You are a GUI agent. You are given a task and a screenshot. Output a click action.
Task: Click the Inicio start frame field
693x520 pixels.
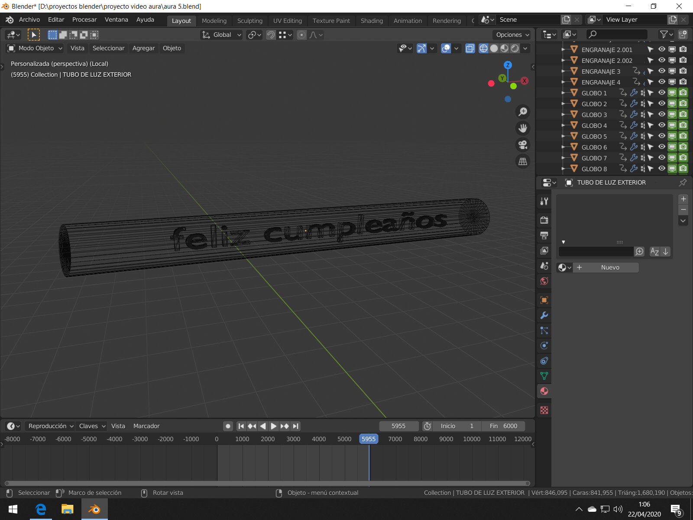(457, 426)
